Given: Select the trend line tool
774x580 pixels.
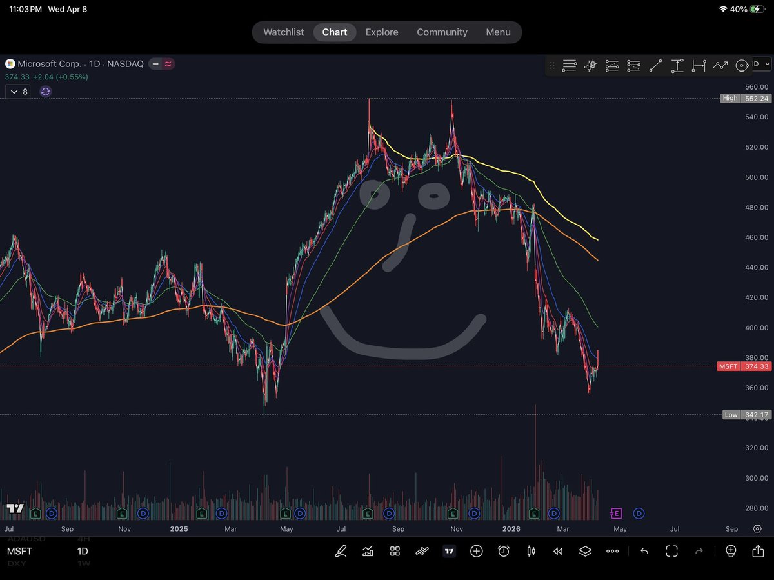Looking at the screenshot, I should (x=655, y=65).
